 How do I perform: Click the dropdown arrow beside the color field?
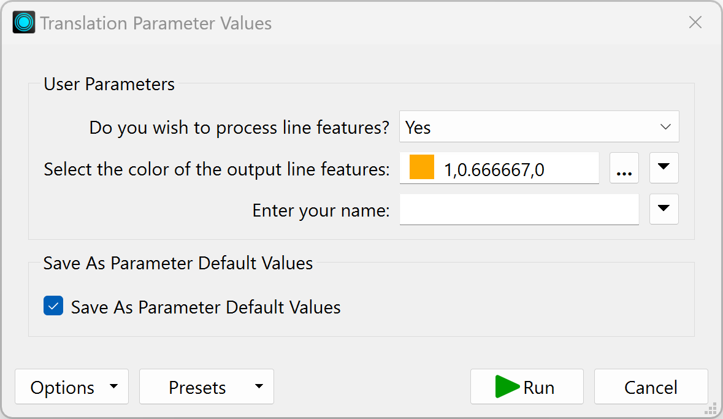664,167
